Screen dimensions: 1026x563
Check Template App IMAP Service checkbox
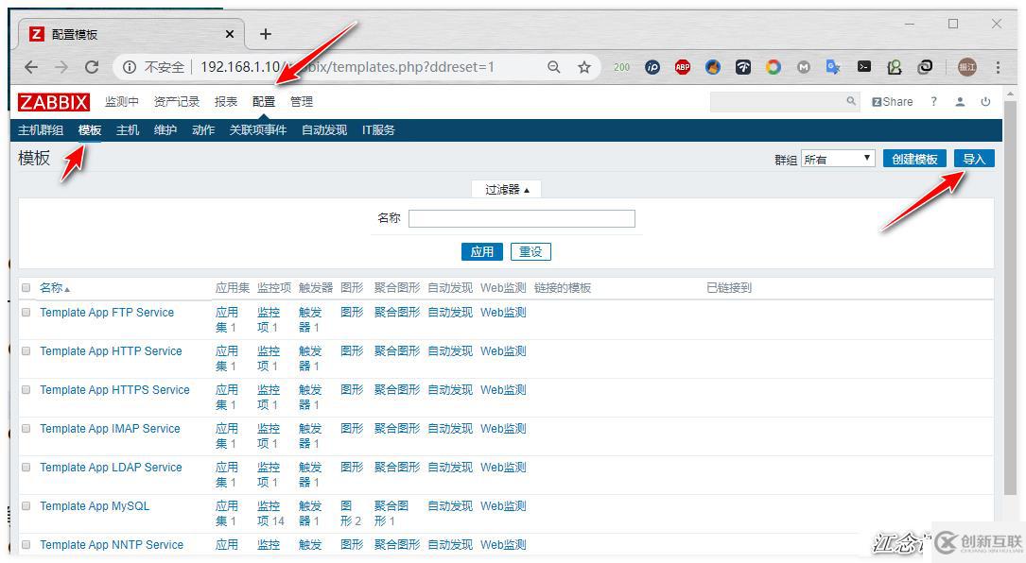click(x=26, y=428)
